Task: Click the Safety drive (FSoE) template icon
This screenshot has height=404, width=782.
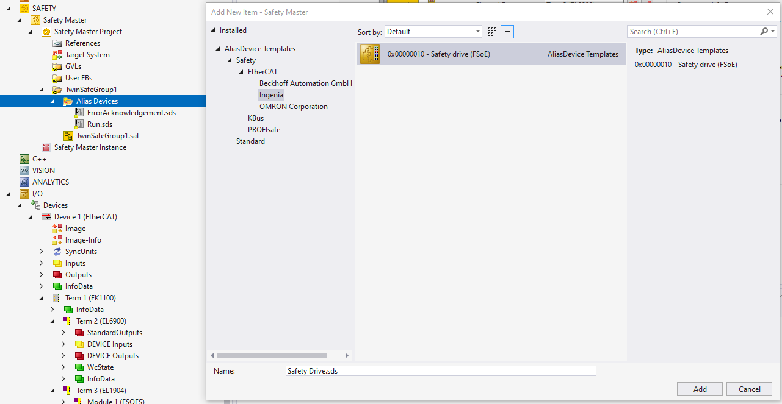Action: [x=370, y=54]
